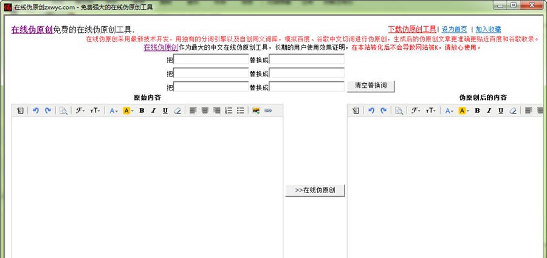Click the eraser icon in 伪原创后的内容 toolbar
The width and height of the screenshot is (547, 258).
[513, 110]
